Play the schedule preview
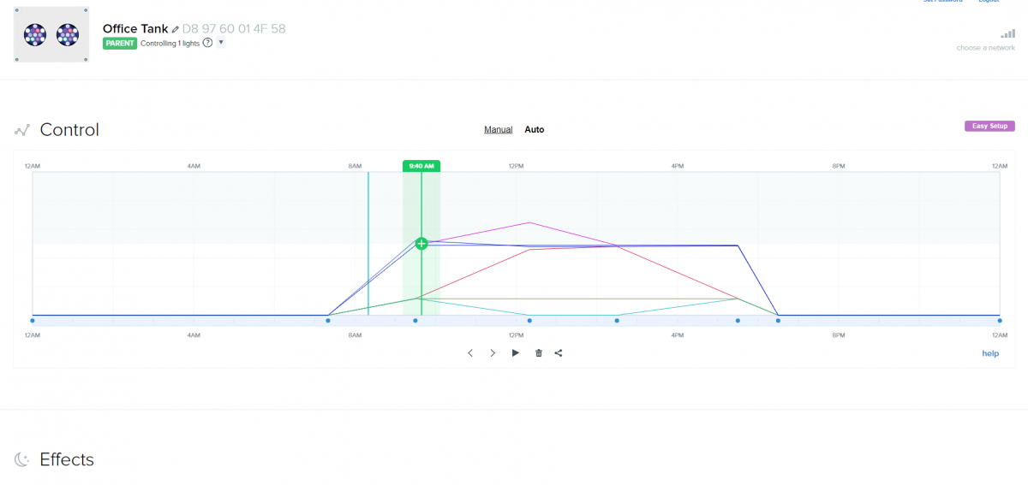Viewport: 1028px width, 485px height. [515, 353]
